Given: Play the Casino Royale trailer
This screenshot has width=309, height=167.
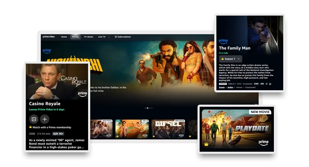Looking at the screenshot, I should pos(34,119).
